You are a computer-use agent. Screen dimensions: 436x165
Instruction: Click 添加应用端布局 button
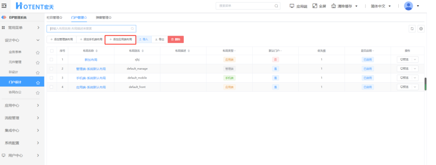[x=120, y=40]
